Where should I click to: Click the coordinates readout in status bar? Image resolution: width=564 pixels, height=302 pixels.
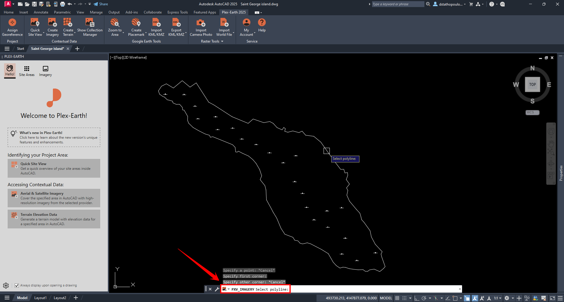click(351, 298)
